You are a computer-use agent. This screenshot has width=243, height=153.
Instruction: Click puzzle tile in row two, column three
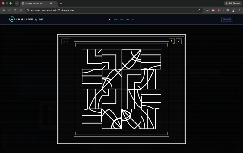click(131, 79)
